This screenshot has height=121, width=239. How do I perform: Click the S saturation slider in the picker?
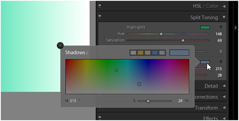154,101
